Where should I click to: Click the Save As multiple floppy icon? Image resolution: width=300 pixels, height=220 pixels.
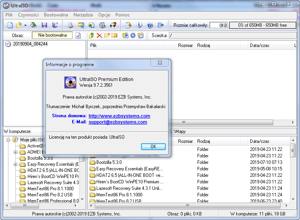[55, 25]
